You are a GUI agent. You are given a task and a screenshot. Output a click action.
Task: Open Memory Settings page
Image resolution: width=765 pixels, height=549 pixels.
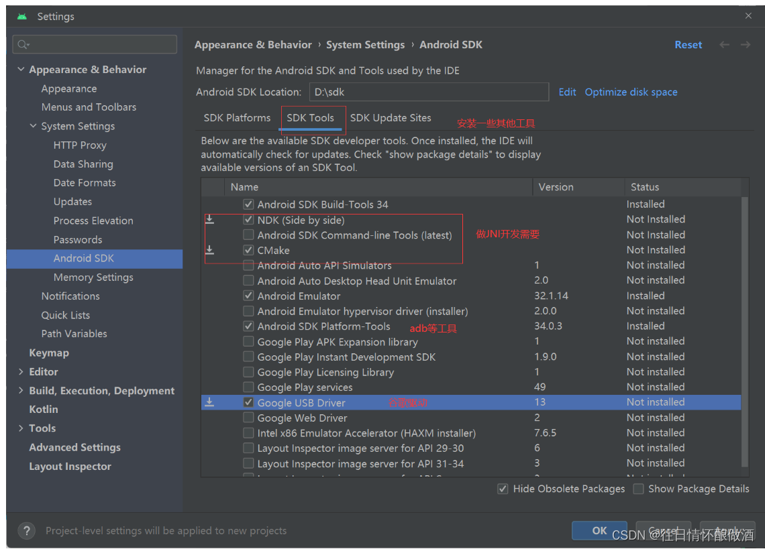tap(93, 278)
